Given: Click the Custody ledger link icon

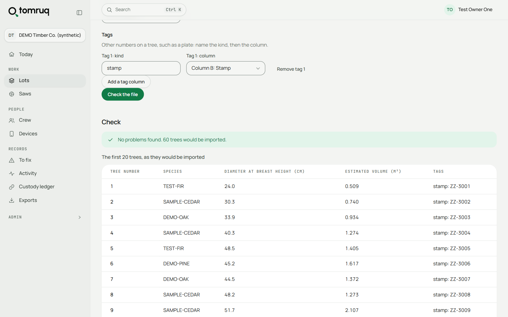Looking at the screenshot, I should (x=12, y=187).
